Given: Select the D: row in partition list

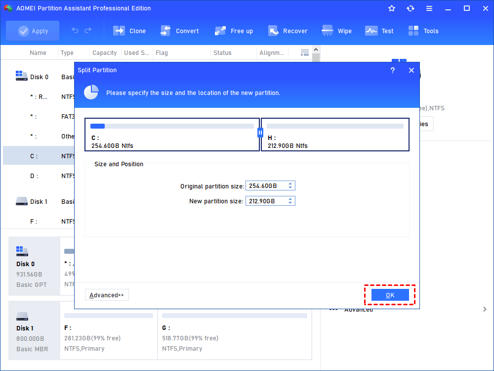Looking at the screenshot, I should (39, 176).
